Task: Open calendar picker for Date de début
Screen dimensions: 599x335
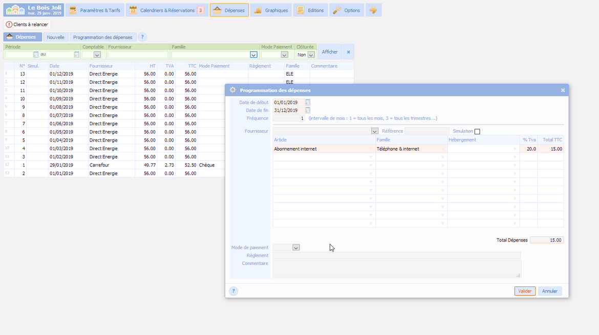Action: (x=308, y=103)
